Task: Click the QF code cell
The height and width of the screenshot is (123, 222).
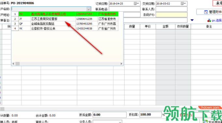Action: [24, 24]
